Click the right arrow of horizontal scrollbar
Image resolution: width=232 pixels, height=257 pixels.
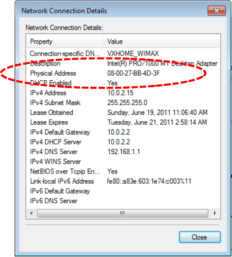pos(215,213)
